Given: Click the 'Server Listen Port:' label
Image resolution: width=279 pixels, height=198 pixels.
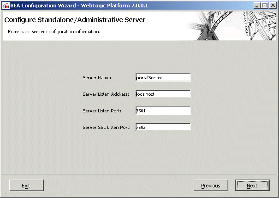Looking at the screenshot, I should pos(102,111).
